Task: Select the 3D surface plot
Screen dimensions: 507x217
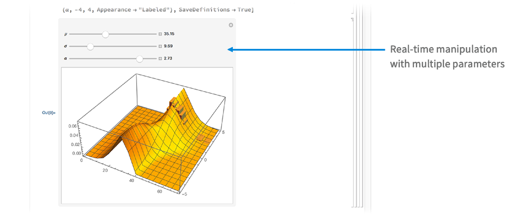Action: 147,135
